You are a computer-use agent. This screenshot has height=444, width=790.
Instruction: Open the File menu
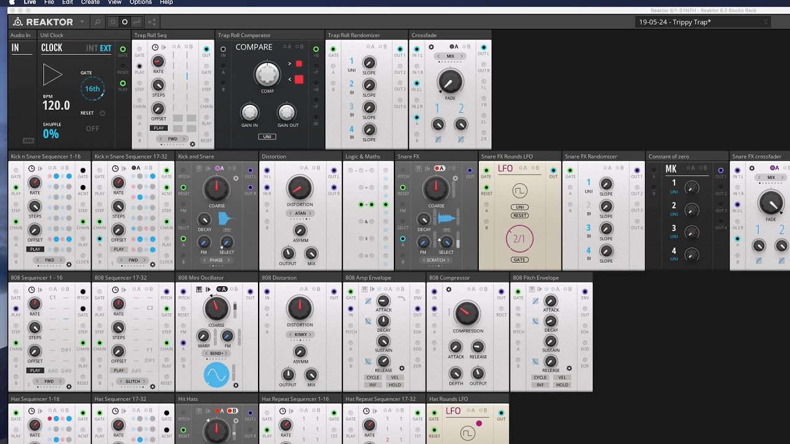pyautogui.click(x=49, y=2)
